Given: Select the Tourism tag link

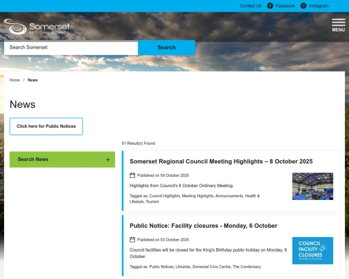Looking at the screenshot, I should click(x=152, y=202).
